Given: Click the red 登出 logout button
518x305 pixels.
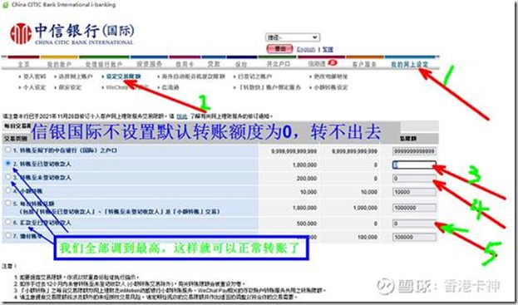Looking at the screenshot, I should [279, 49].
